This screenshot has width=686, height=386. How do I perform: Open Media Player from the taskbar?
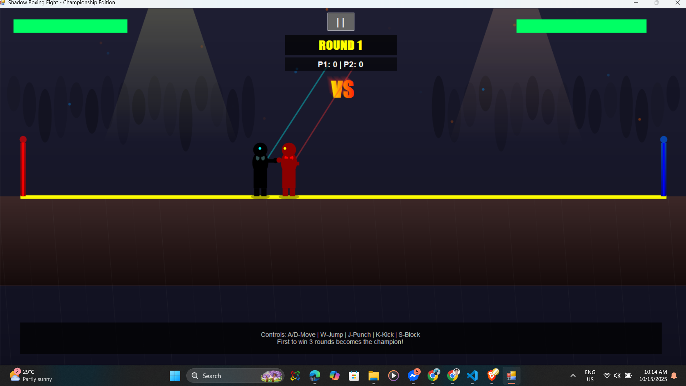point(393,376)
